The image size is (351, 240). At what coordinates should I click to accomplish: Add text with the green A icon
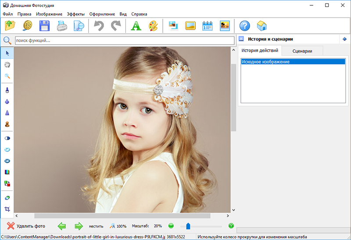pos(136,26)
